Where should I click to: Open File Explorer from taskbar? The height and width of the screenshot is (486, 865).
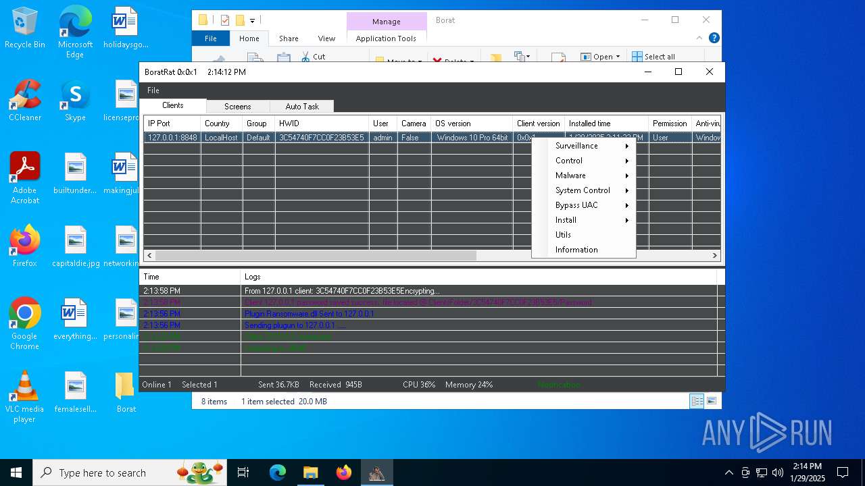tap(310, 473)
